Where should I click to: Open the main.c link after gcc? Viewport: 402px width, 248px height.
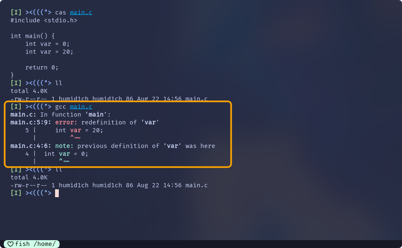81,107
